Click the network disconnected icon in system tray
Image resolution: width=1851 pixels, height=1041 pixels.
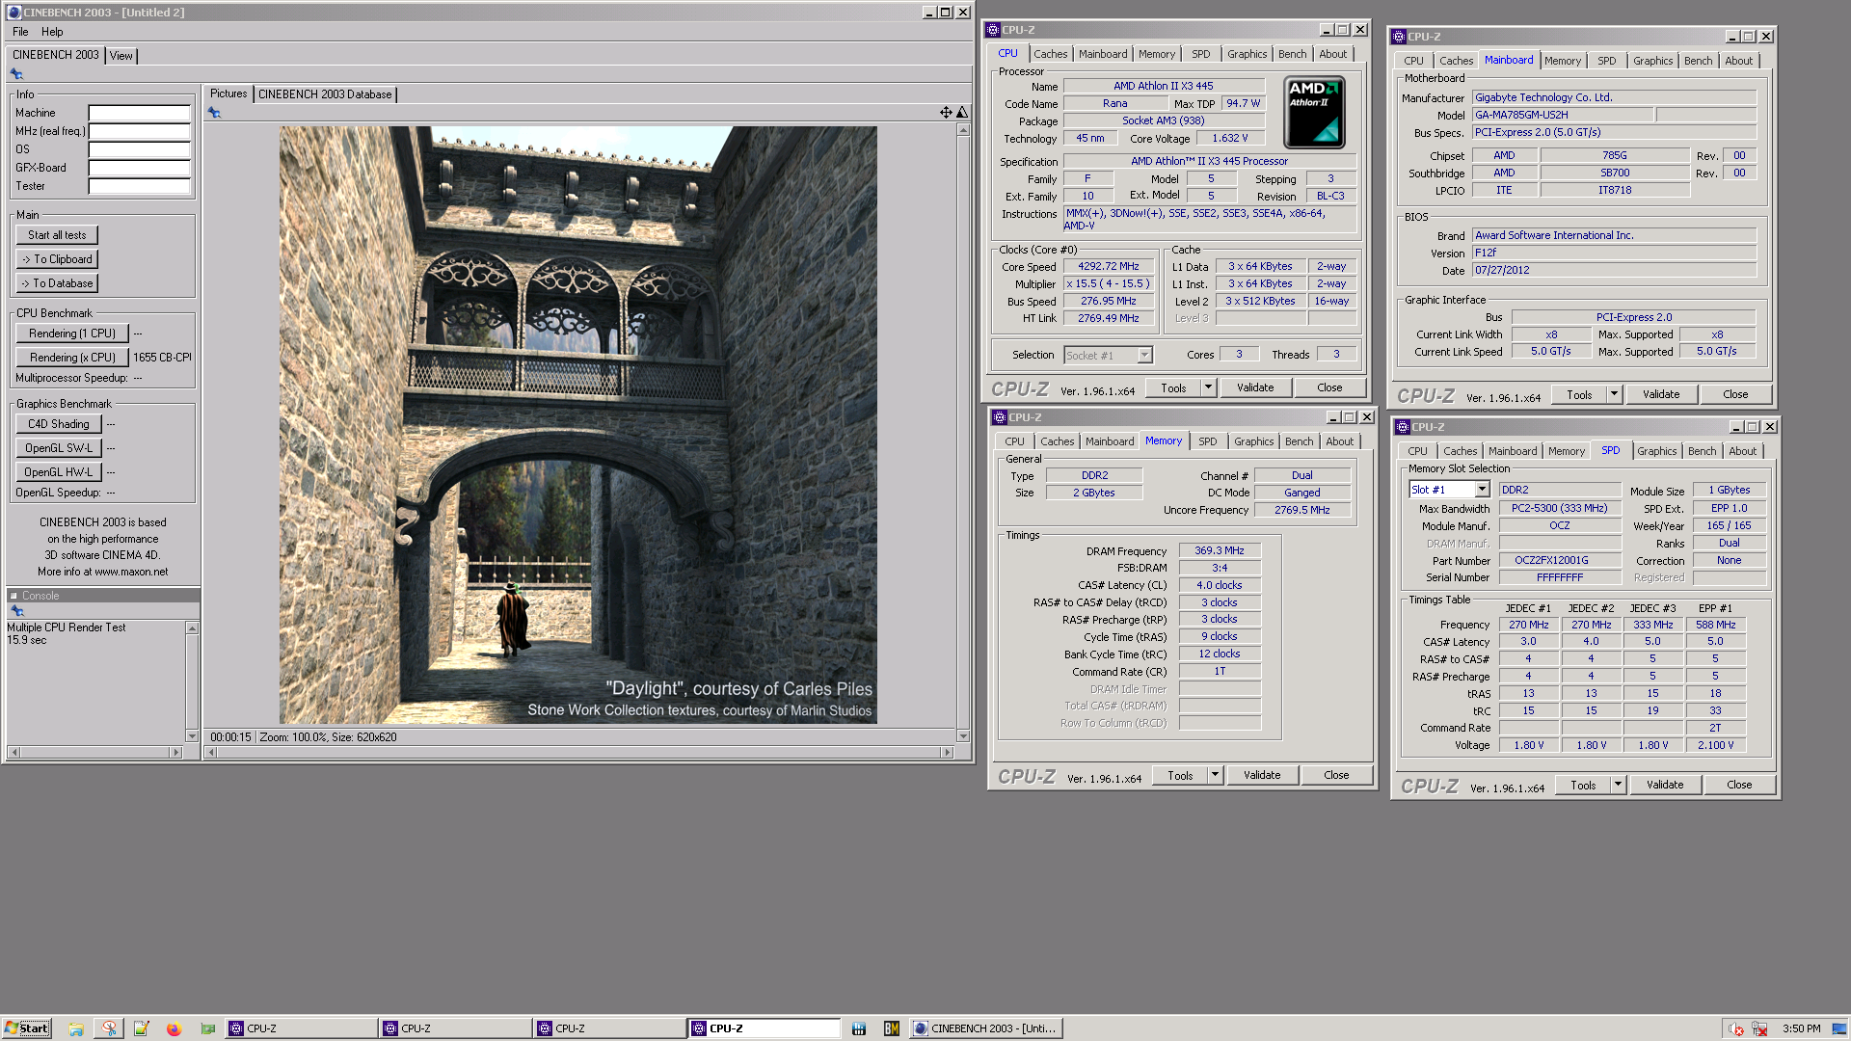pos(1759,1028)
